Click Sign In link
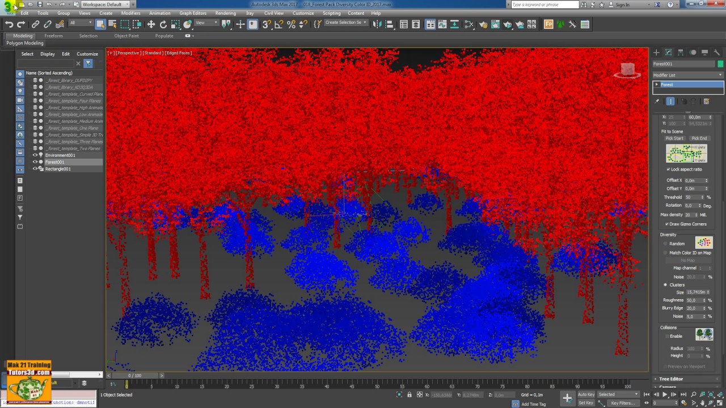This screenshot has width=726, height=408. pos(622,5)
